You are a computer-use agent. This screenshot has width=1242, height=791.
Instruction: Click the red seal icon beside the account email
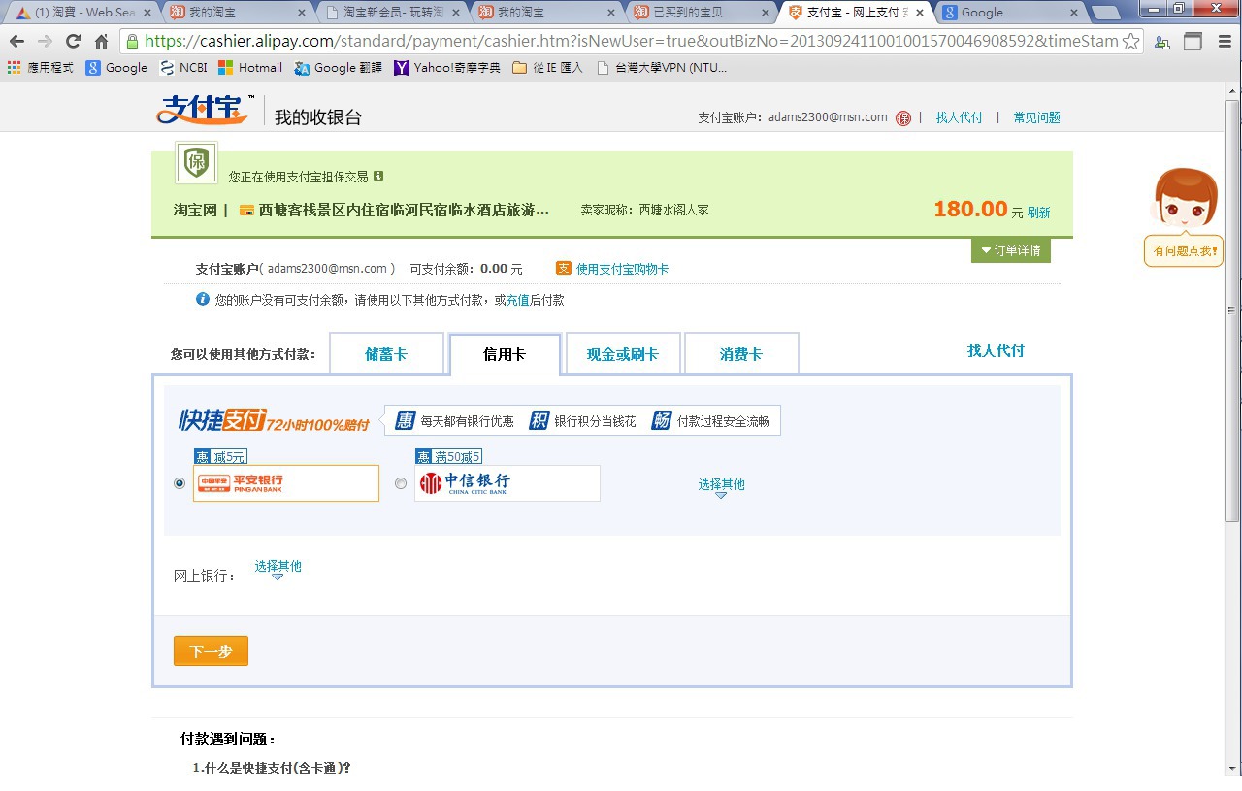(902, 117)
